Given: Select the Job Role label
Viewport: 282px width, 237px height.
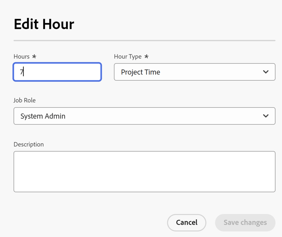Looking at the screenshot, I should coord(25,100).
